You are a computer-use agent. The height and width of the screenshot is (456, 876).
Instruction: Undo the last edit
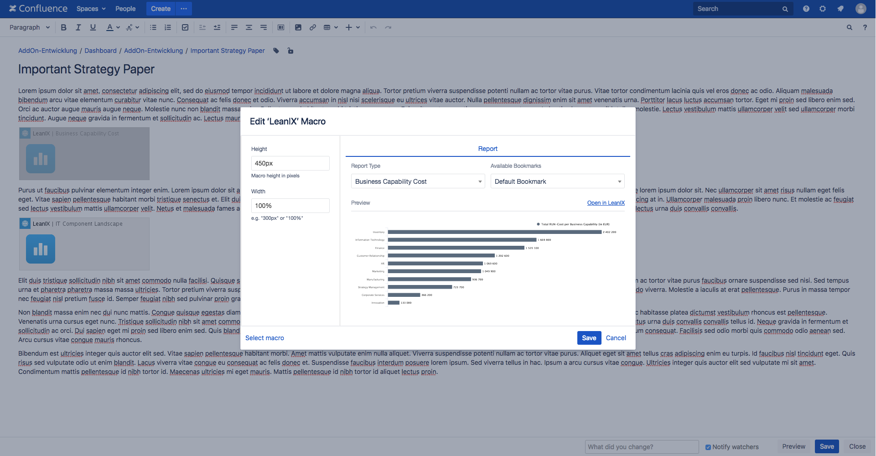pos(373,27)
